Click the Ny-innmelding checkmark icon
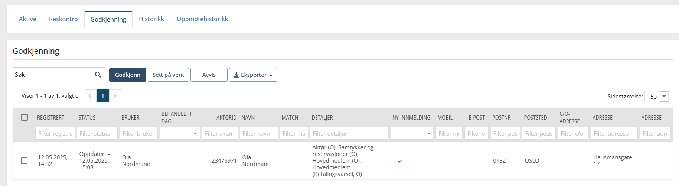Screen dimensions: 679x186 coord(400,161)
